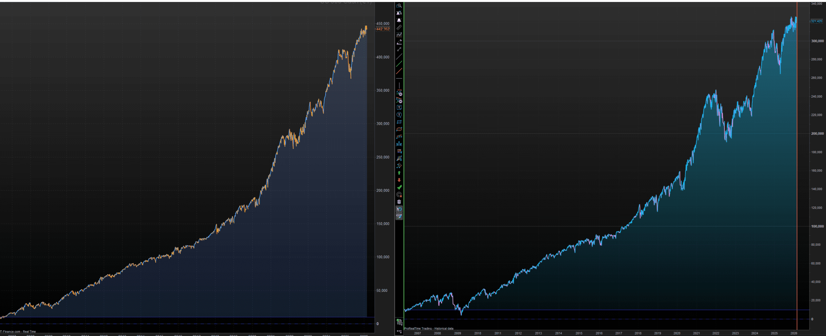Select the ellipse drawing tool
Screen dimensions: 826x336
pos(399,129)
